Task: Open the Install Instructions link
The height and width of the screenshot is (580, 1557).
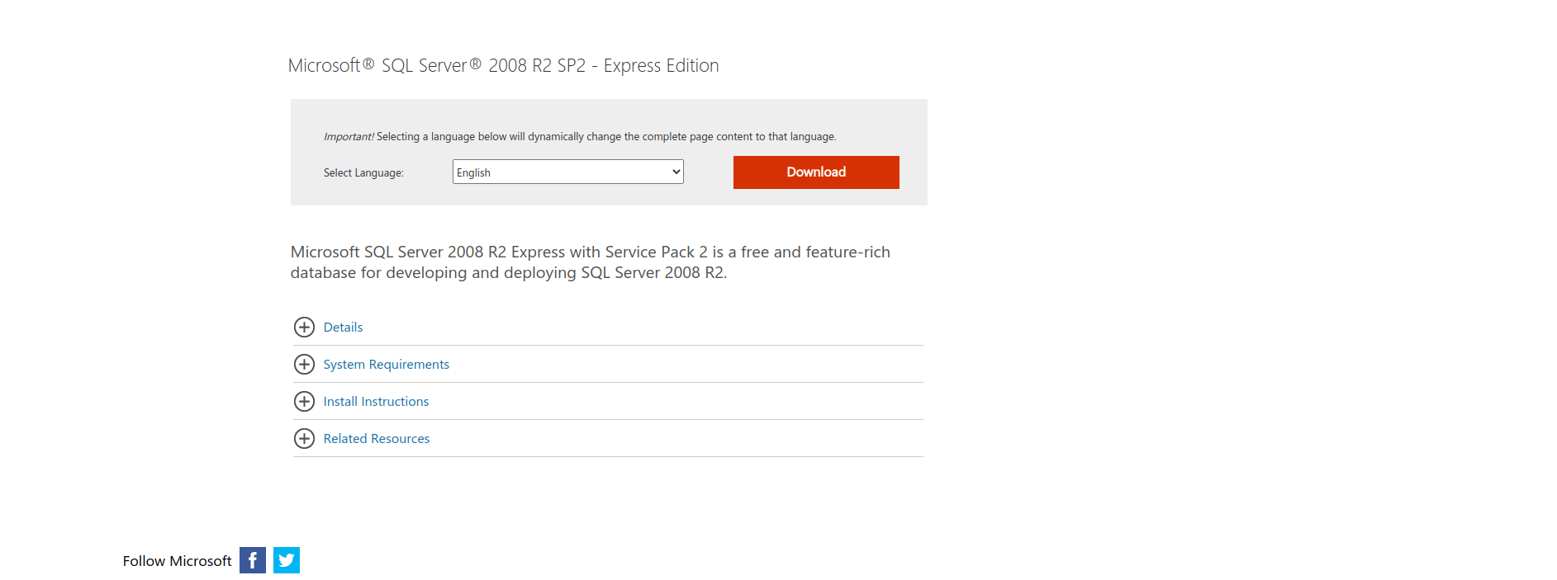Action: 376,401
